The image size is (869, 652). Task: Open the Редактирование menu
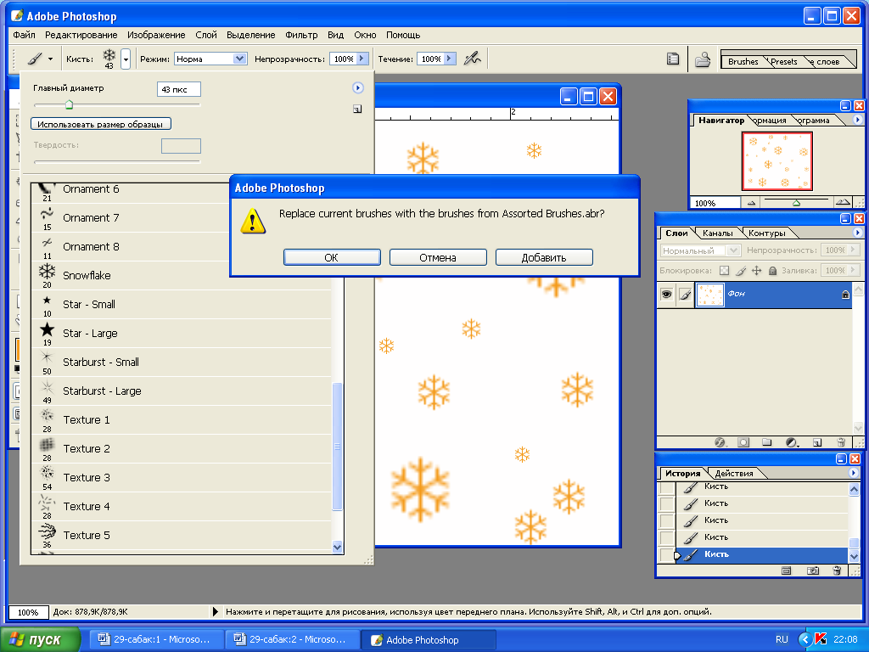coord(81,35)
